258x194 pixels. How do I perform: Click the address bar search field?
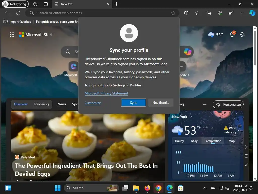[102, 13]
